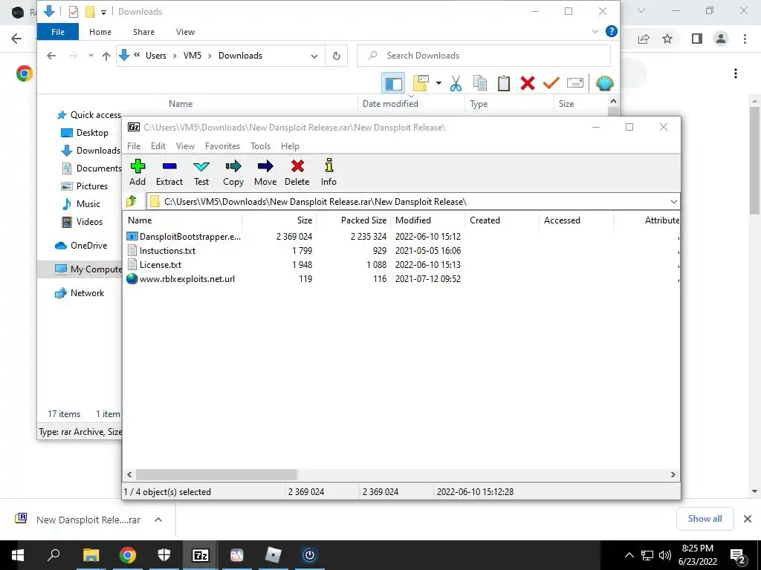
Task: Expand the 7-Zip address path dropdown
Action: pyautogui.click(x=673, y=202)
